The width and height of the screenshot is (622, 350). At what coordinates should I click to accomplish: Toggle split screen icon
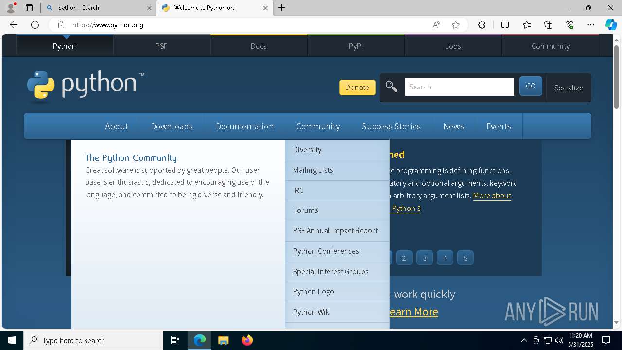click(x=505, y=25)
